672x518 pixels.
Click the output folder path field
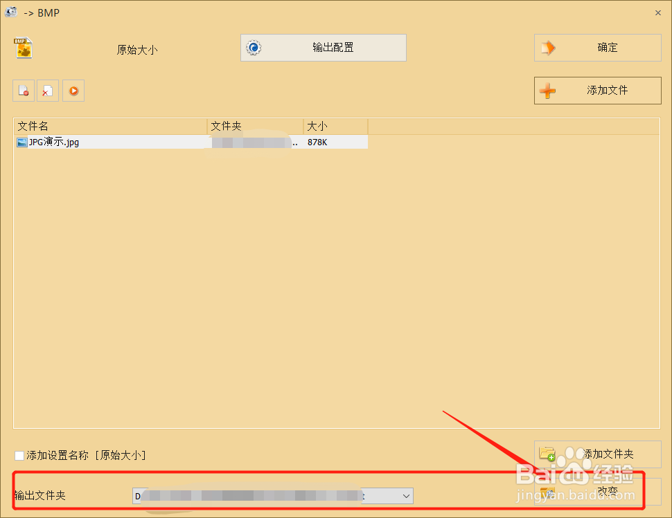(x=263, y=495)
